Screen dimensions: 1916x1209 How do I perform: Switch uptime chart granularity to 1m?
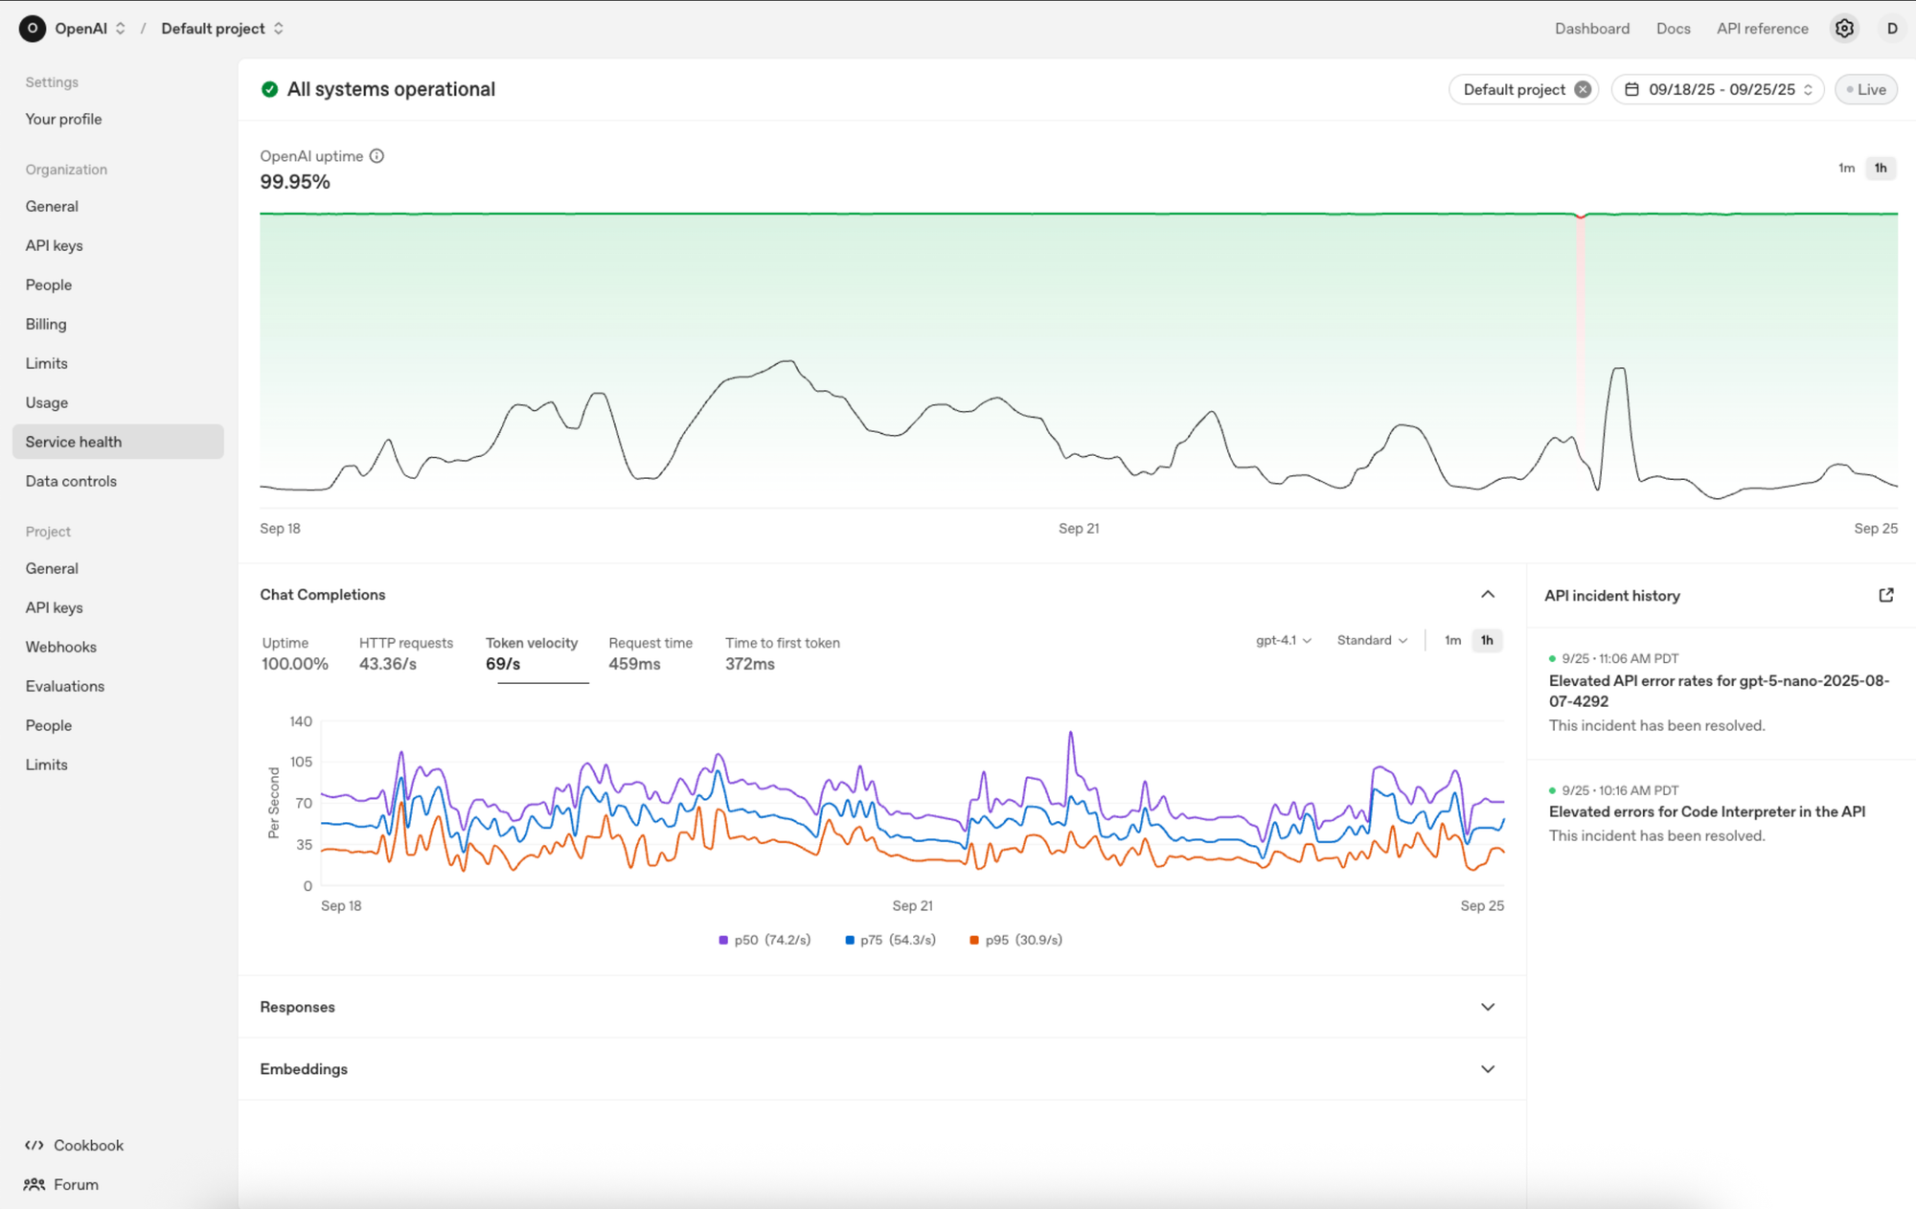click(1847, 168)
